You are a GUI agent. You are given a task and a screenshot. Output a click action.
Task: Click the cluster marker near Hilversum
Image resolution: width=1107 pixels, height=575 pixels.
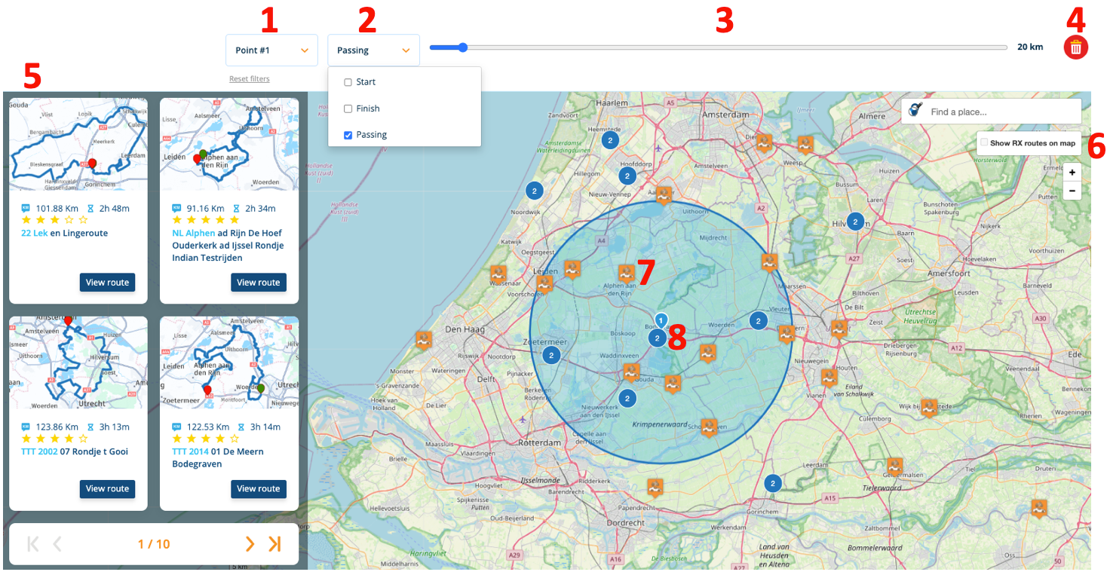click(855, 222)
